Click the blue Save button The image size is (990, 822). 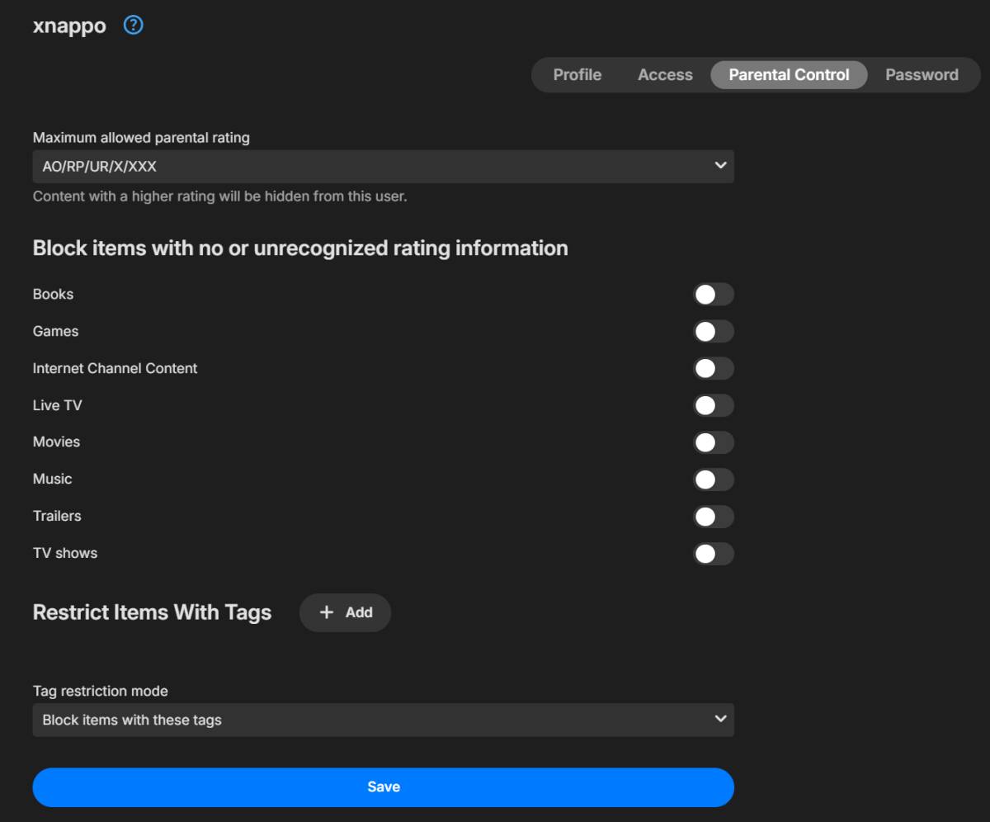(x=383, y=787)
